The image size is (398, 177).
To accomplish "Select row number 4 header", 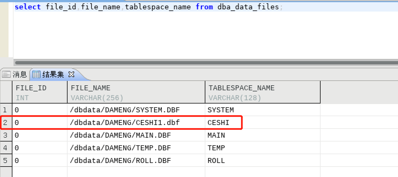I will point(6,148).
